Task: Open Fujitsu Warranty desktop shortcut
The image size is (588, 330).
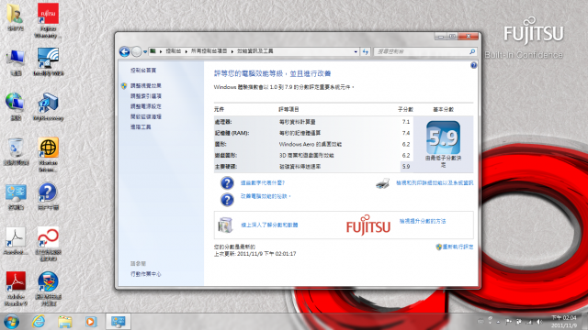Action: pyautogui.click(x=48, y=20)
